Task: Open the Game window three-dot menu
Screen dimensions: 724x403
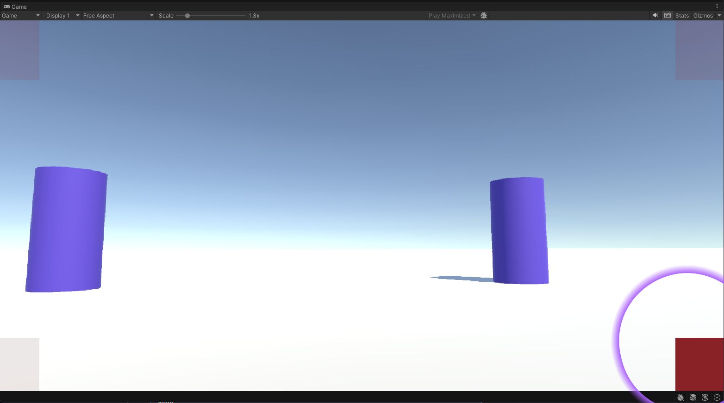Action: click(x=717, y=6)
